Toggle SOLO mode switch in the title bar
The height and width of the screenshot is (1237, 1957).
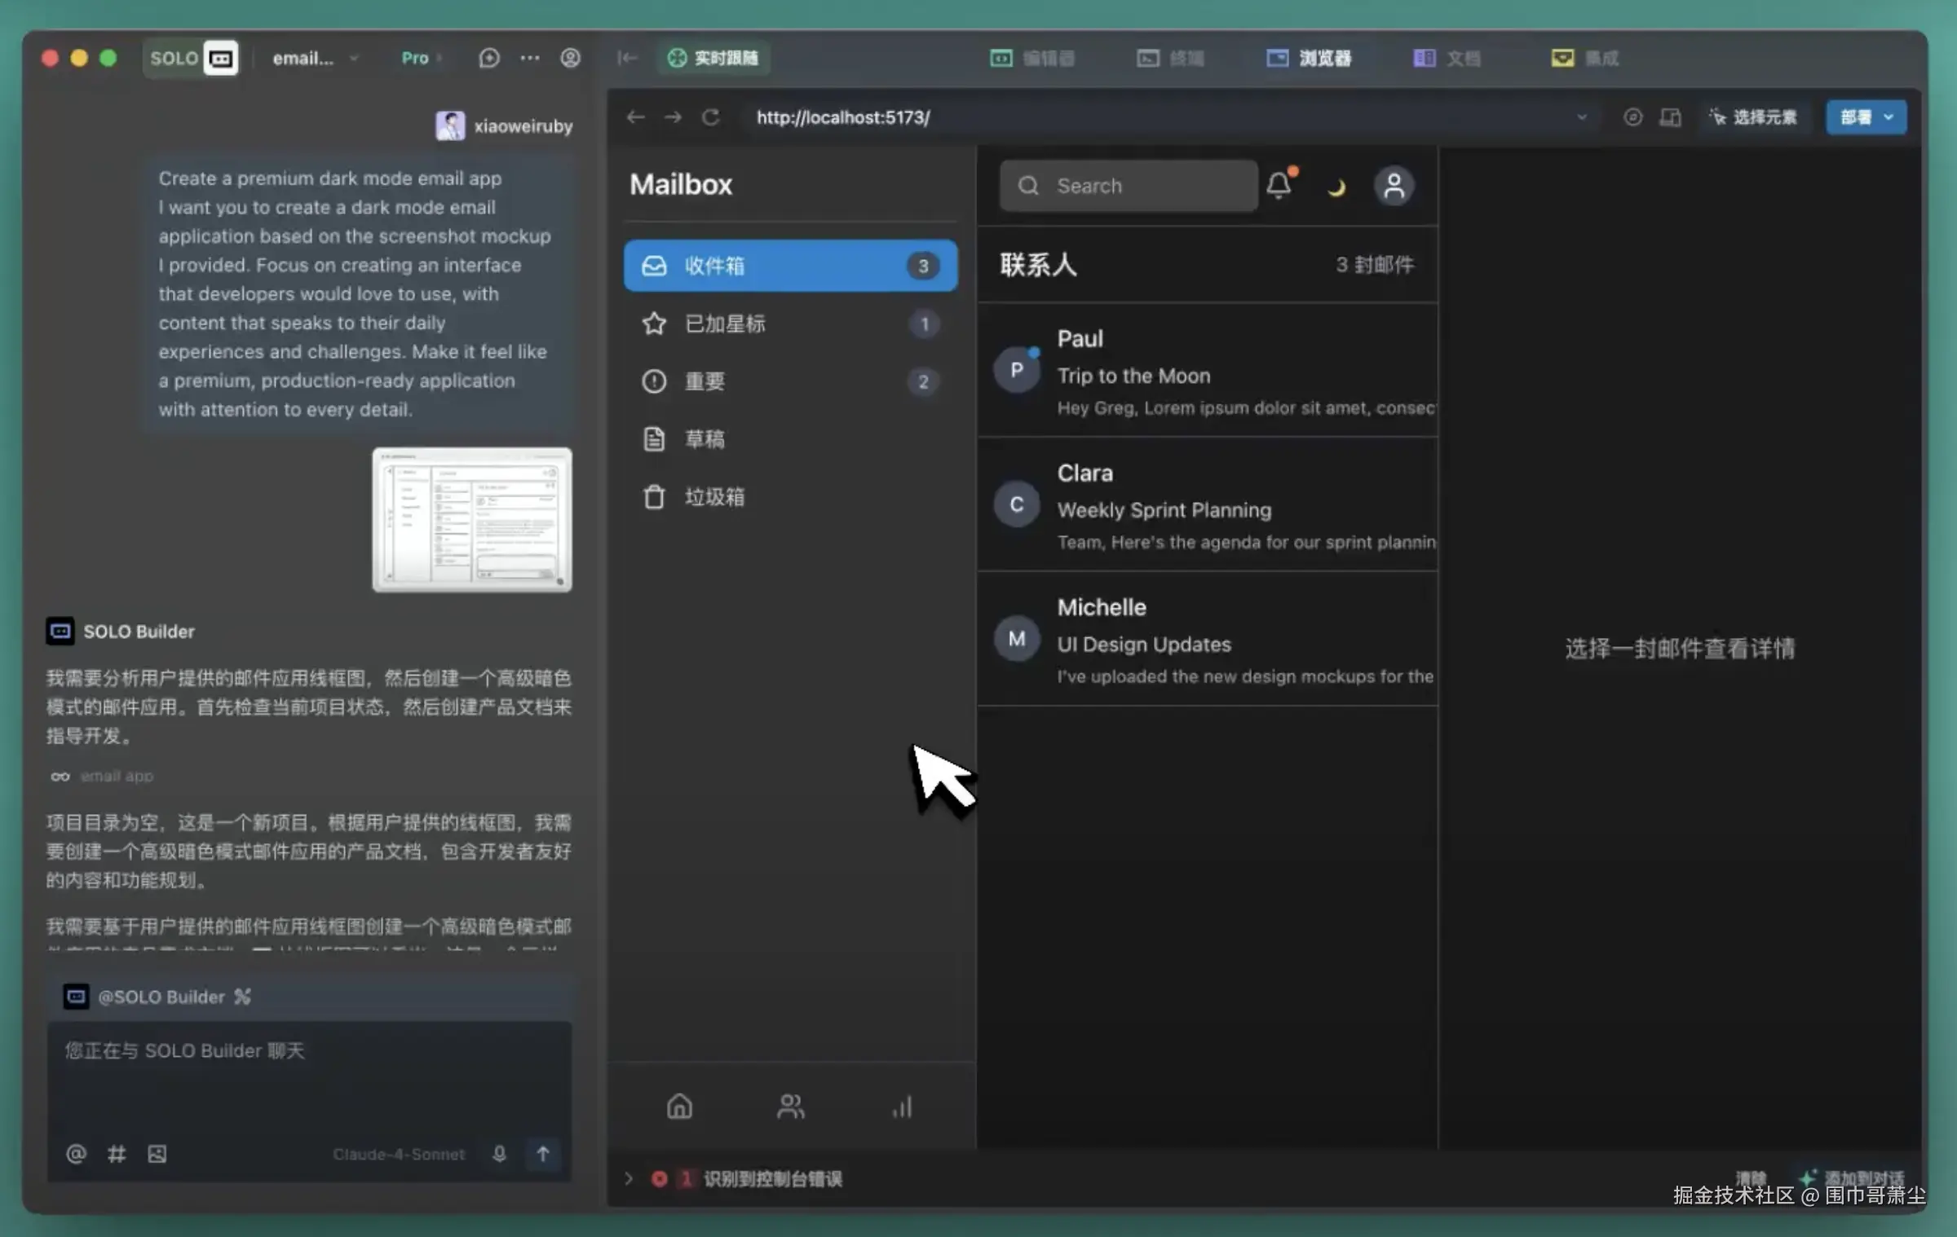coord(192,58)
